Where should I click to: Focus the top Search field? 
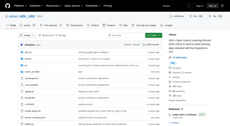pos(177,6)
